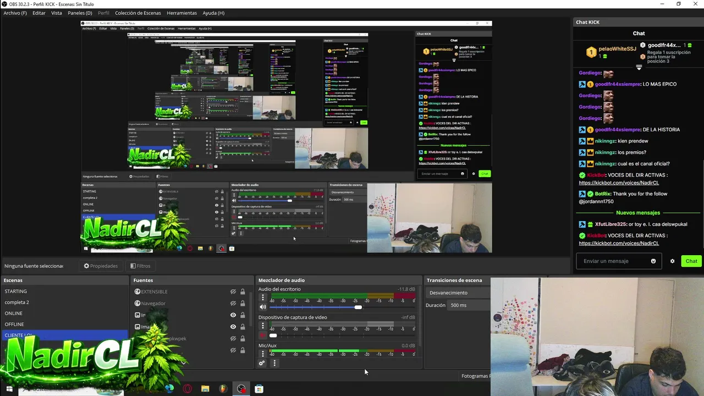704x396 pixels.
Task: Open the Perfil menu
Action: [x=103, y=13]
